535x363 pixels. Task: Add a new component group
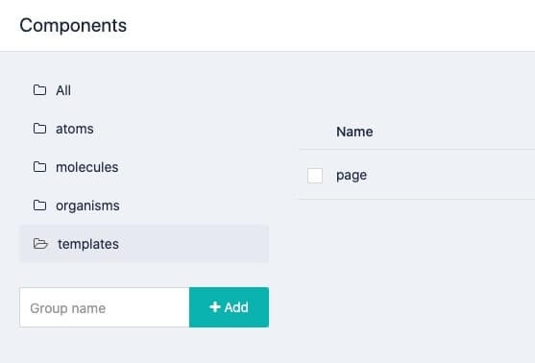click(x=229, y=307)
